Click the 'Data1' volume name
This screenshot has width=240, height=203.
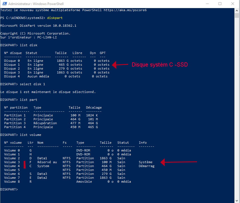(42, 158)
